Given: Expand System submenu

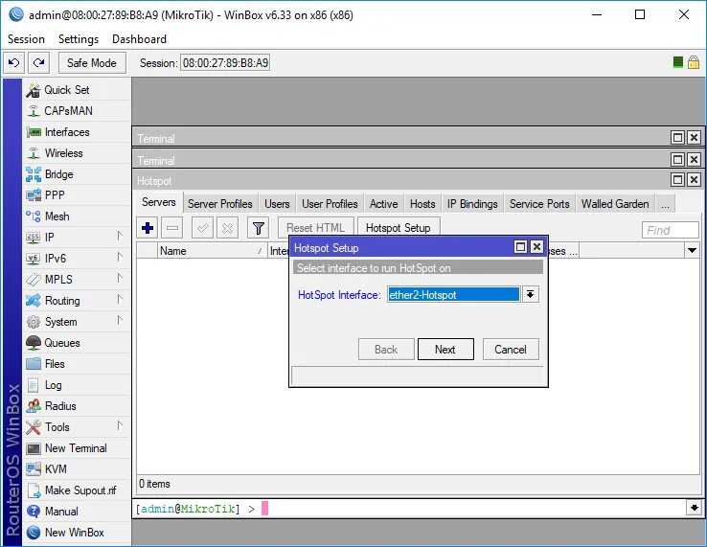Looking at the screenshot, I should [120, 320].
